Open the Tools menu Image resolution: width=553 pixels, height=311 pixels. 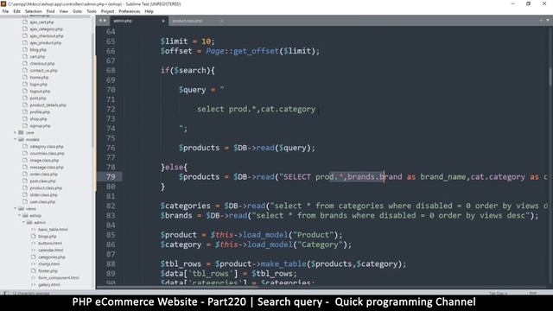92,11
